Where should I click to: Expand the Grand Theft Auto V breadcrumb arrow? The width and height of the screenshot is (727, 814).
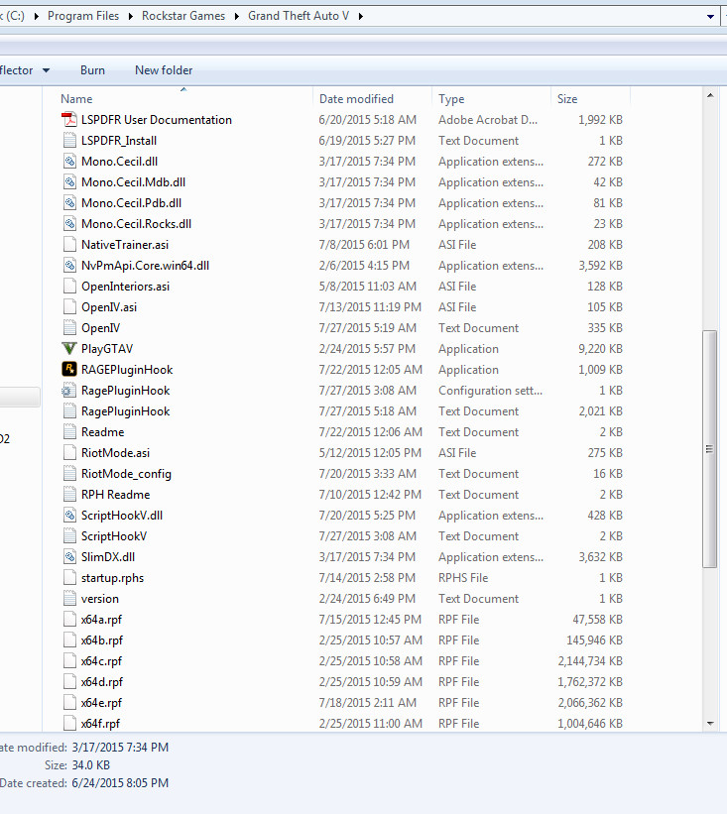coord(360,16)
